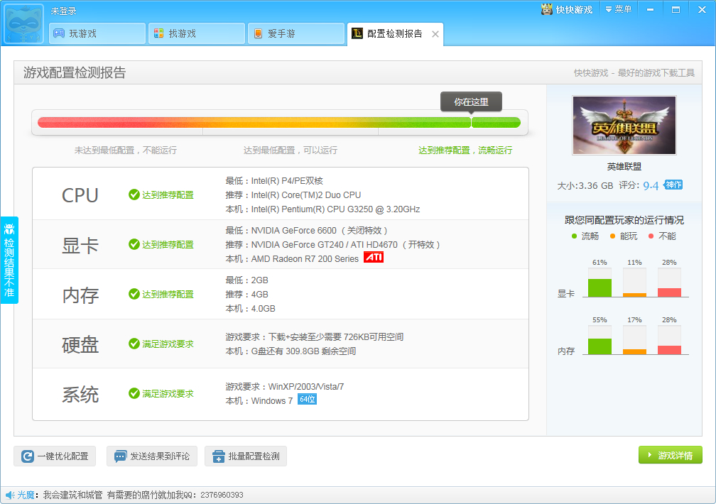Screen dimensions: 716x504
Task: Click the 快快游戏 - 最好的游戏下载工具 slogan
Action: click(x=634, y=73)
